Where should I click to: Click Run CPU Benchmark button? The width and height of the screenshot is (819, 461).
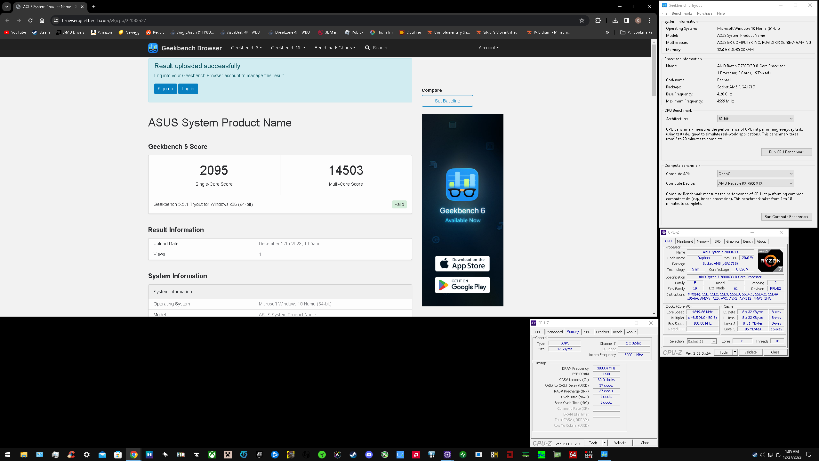coord(786,152)
